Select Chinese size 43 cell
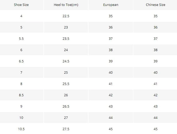 coord(155,106)
